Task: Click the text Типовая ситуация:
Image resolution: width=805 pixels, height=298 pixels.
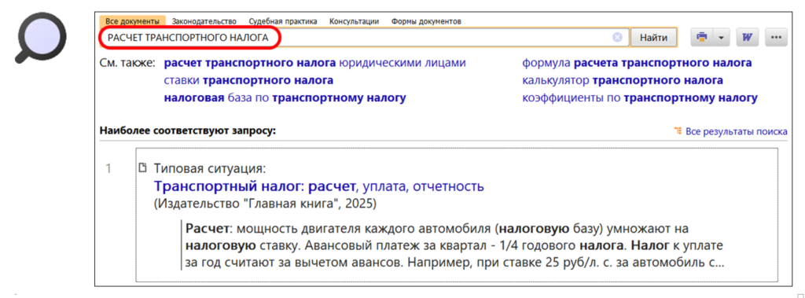Action: pyautogui.click(x=209, y=168)
